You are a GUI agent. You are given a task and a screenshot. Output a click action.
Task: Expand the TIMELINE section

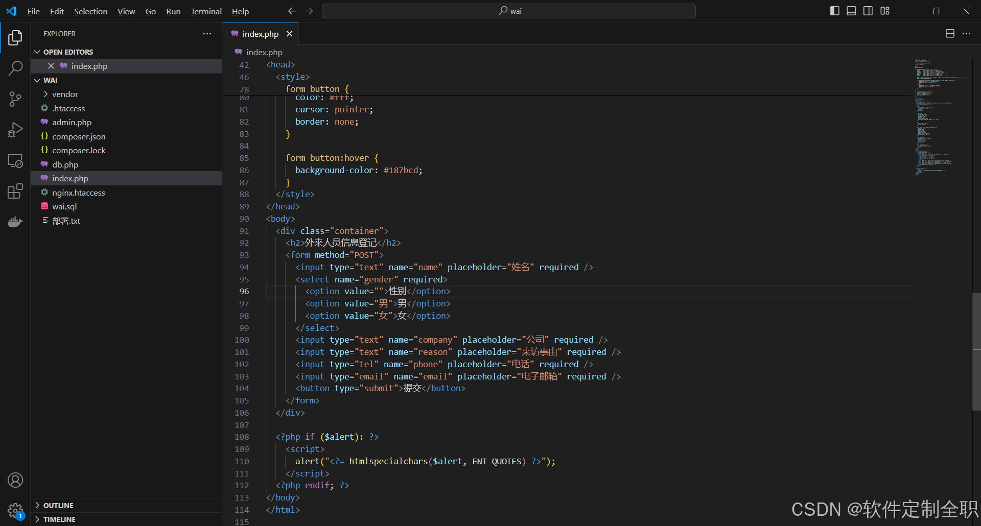tap(126, 519)
